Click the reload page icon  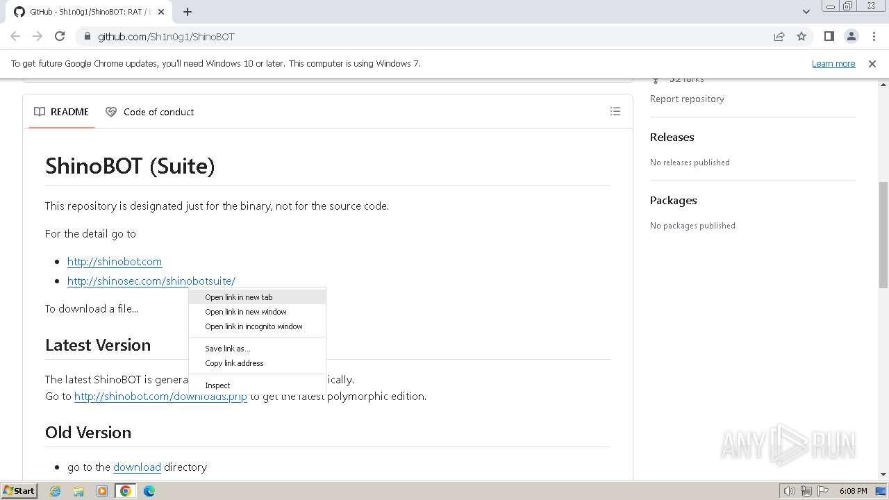pyautogui.click(x=60, y=36)
